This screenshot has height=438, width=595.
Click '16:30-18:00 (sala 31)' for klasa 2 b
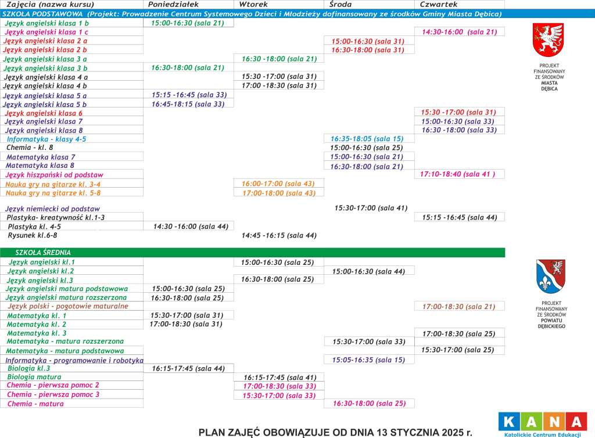click(368, 50)
